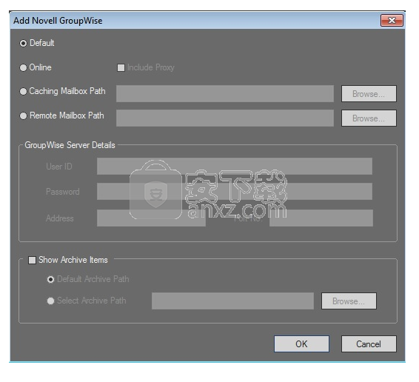This screenshot has width=419, height=382.
Task: Confirm the dialog with OK
Action: (x=301, y=344)
